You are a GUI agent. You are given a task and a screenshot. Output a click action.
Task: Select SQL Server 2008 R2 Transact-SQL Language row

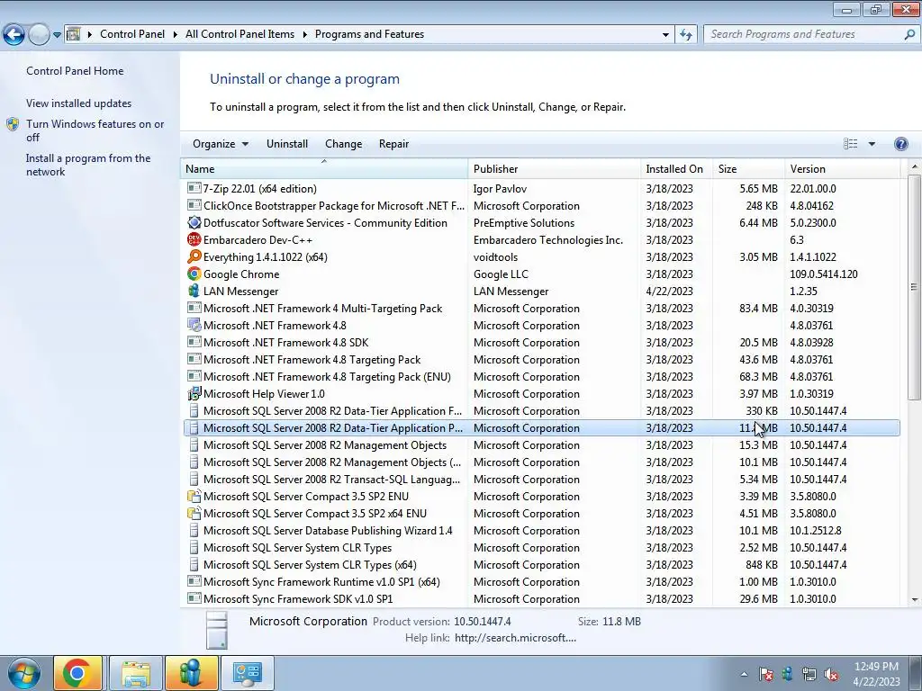[x=541, y=479]
